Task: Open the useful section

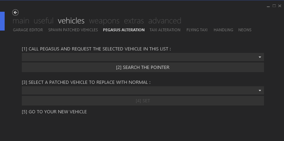Action: (x=44, y=21)
